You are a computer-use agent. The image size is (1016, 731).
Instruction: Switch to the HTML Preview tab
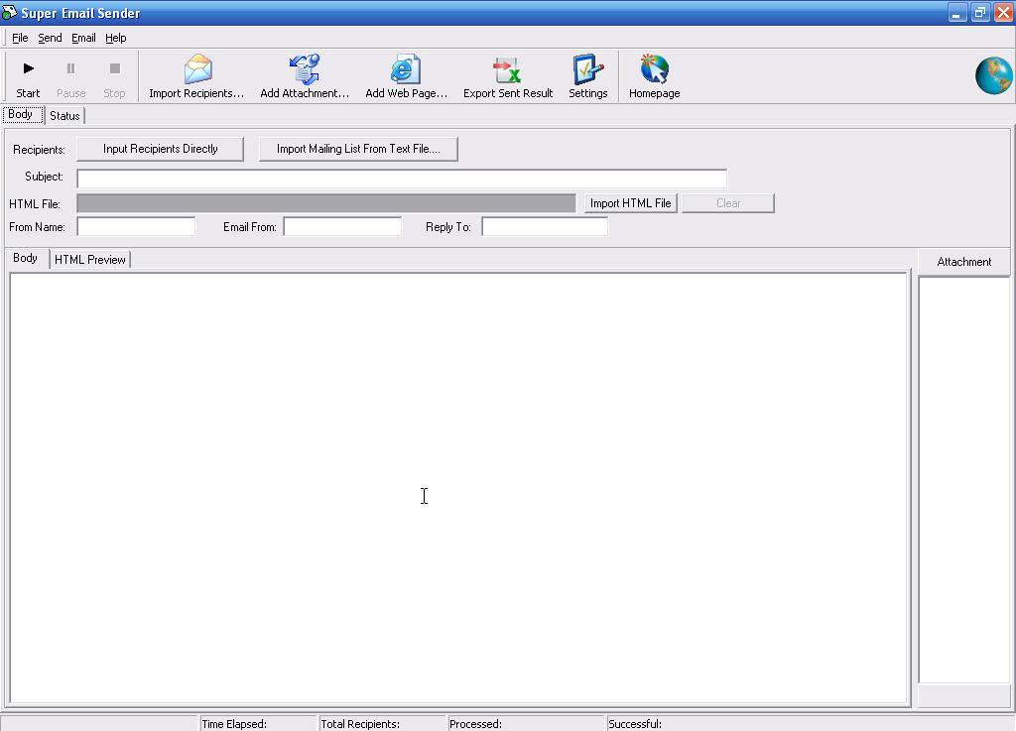click(x=89, y=259)
